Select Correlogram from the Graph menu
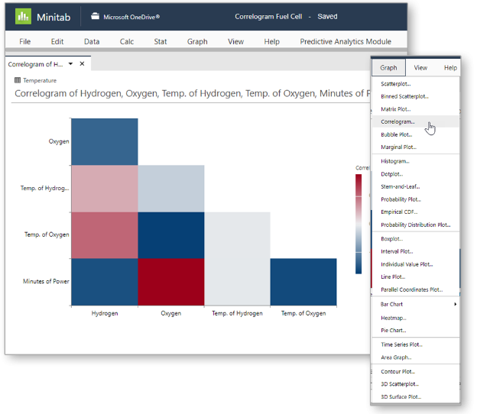Image resolution: width=503 pixels, height=414 pixels. pyautogui.click(x=398, y=121)
